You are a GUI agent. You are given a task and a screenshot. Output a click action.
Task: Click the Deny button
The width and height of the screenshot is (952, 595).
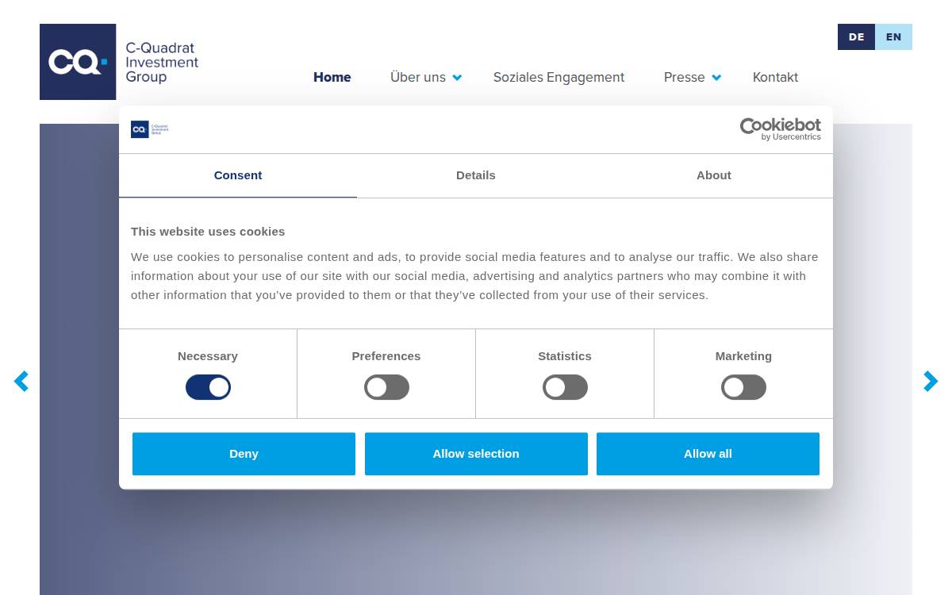(244, 454)
